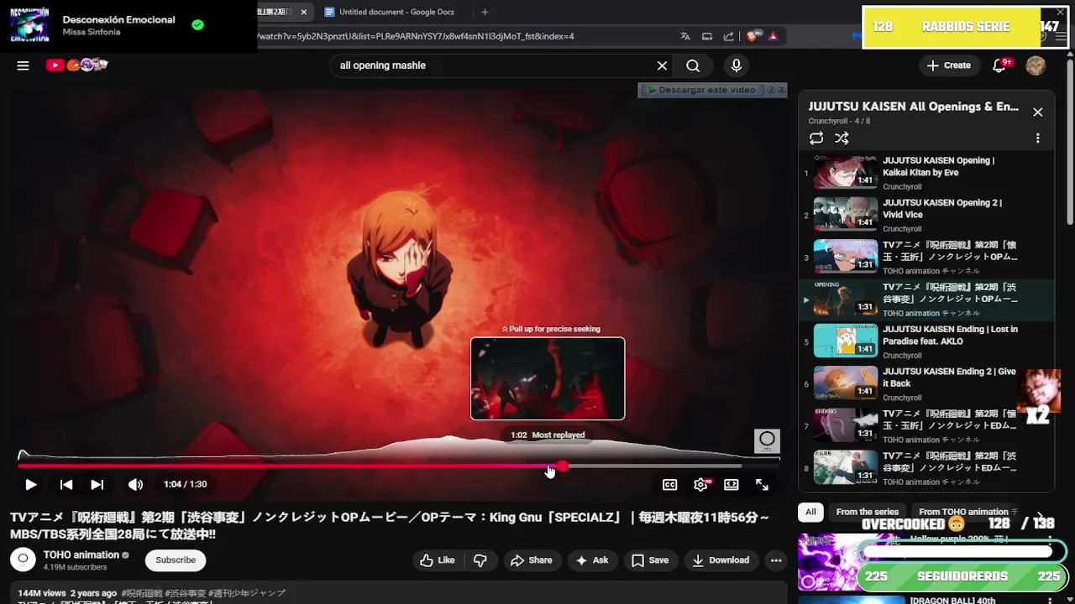The height and width of the screenshot is (604, 1075).
Task: Select 'From TOHO animation' filter chip
Action: (967, 512)
